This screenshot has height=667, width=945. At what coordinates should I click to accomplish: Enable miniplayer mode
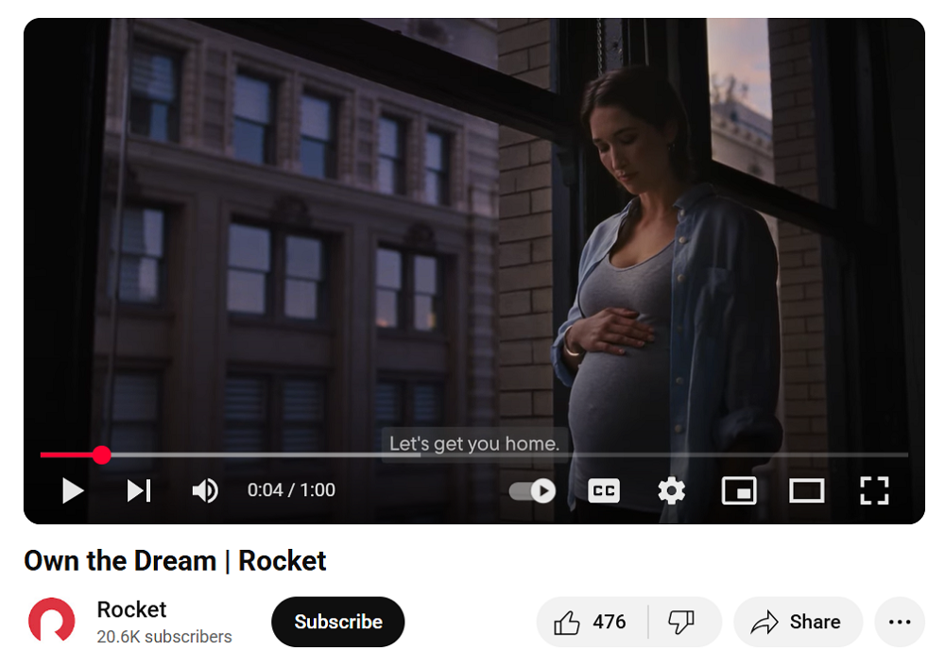point(739,490)
